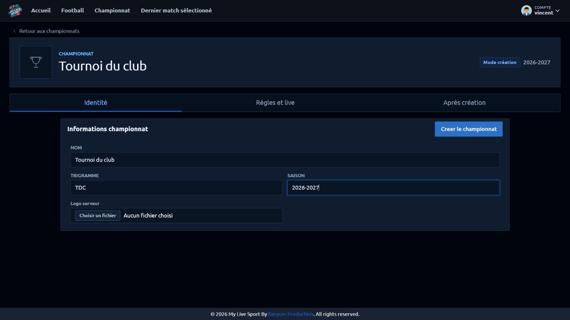Open the Football menu
This screenshot has height=320, width=570.
tap(73, 10)
